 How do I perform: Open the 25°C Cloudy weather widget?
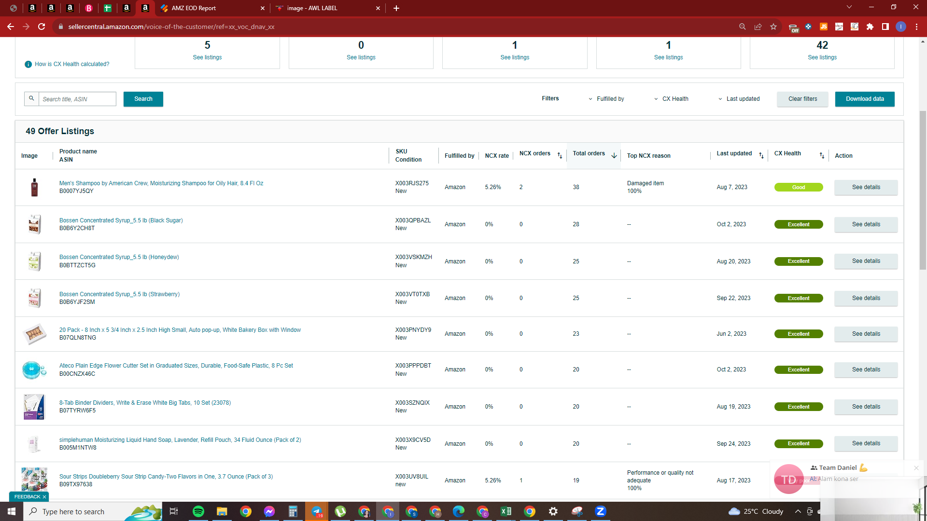tap(756, 511)
